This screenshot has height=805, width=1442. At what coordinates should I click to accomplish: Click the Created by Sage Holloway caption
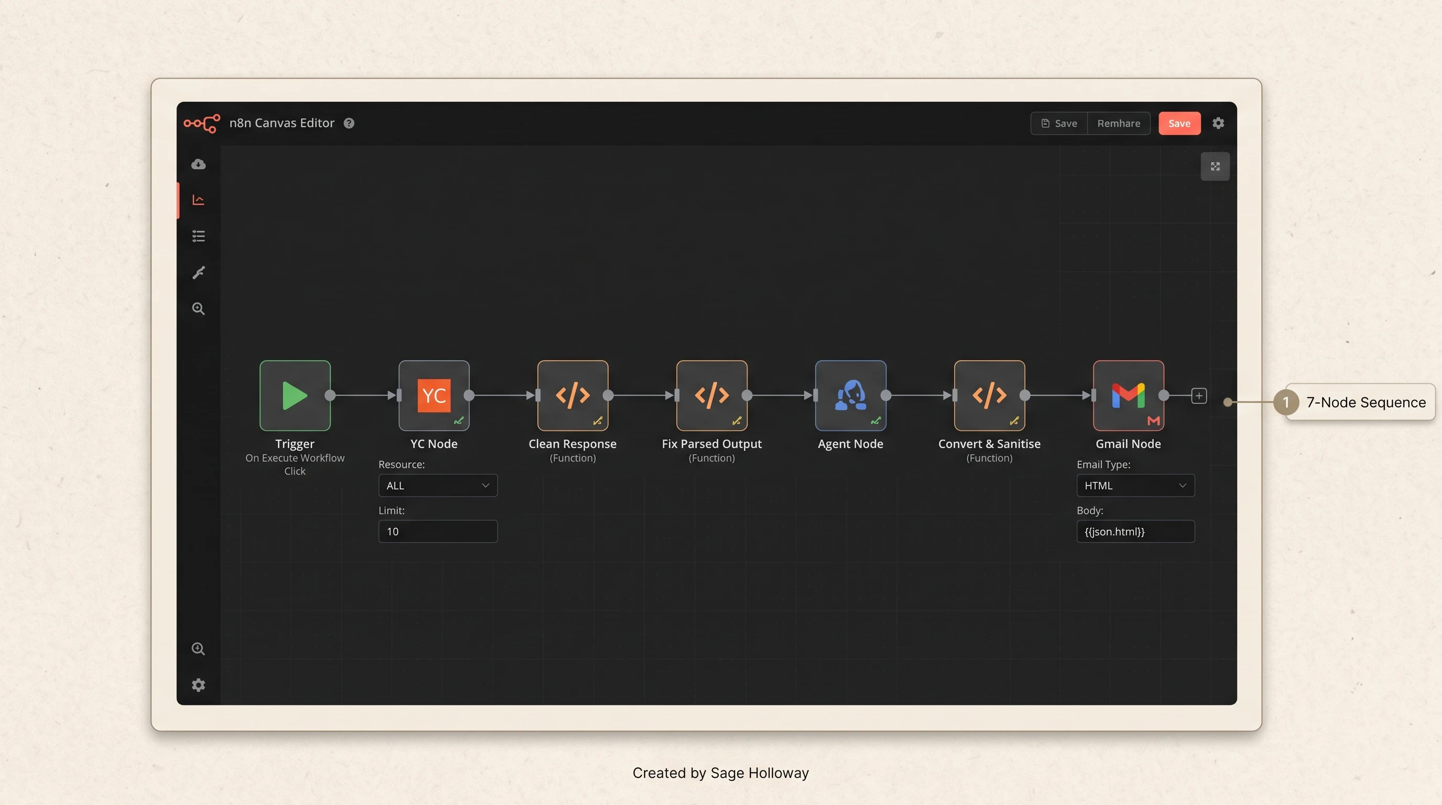pyautogui.click(x=720, y=773)
